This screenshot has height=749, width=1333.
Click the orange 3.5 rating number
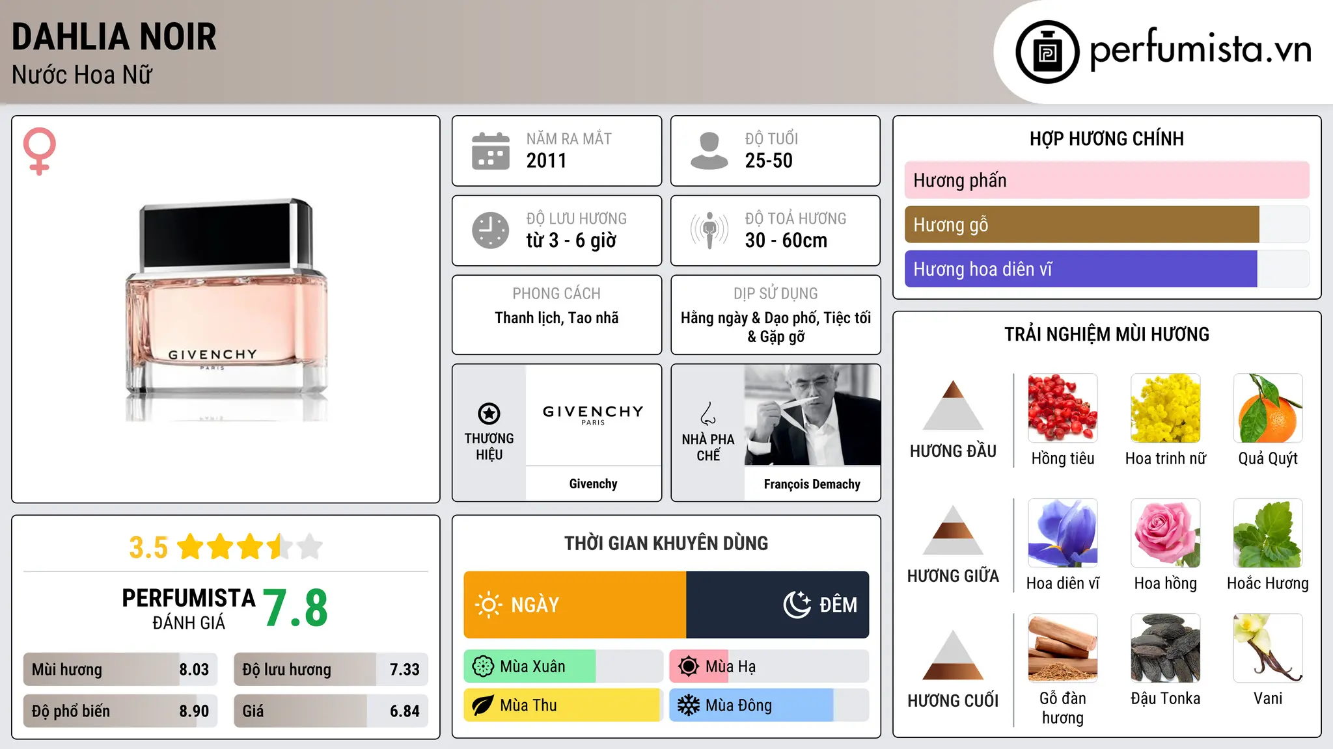tap(148, 547)
